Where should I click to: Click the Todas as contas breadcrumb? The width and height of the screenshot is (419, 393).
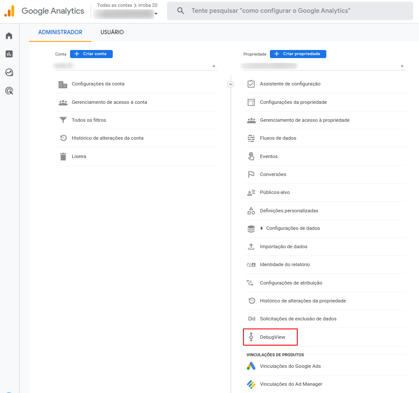click(x=114, y=5)
